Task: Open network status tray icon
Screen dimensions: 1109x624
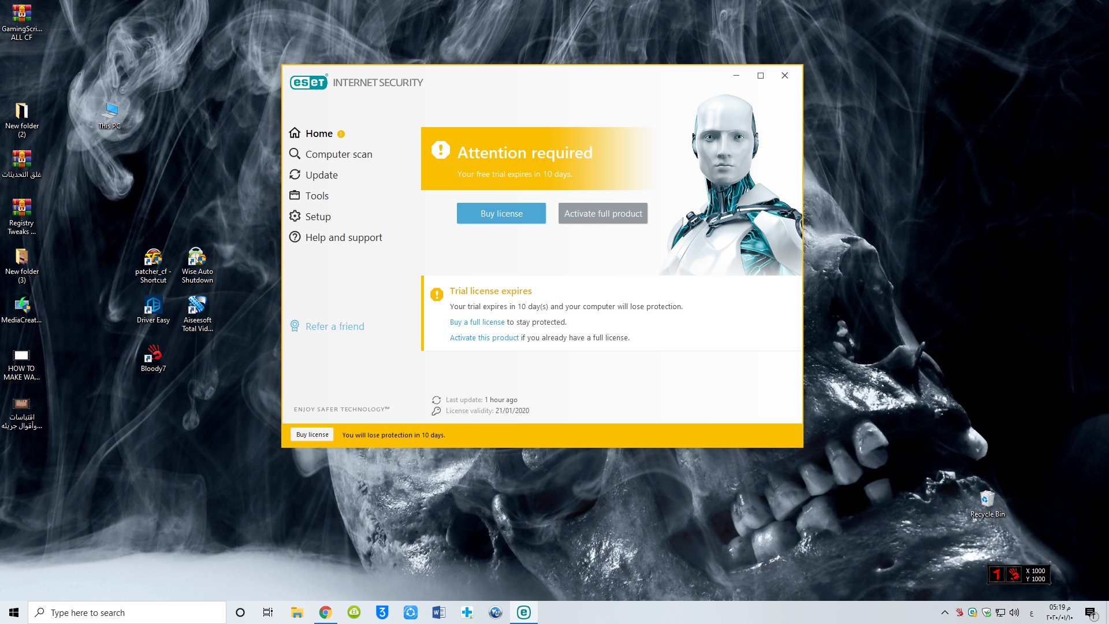Action: 1000,612
